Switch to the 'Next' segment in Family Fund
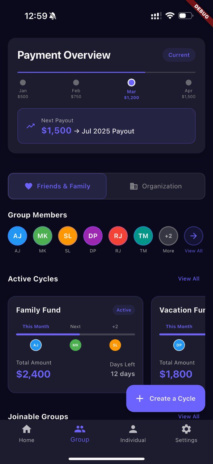Image resolution: width=213 pixels, height=464 pixels. pyautogui.click(x=75, y=326)
